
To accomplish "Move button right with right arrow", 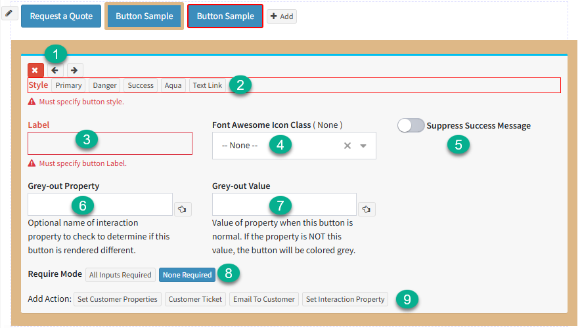I will point(74,70).
